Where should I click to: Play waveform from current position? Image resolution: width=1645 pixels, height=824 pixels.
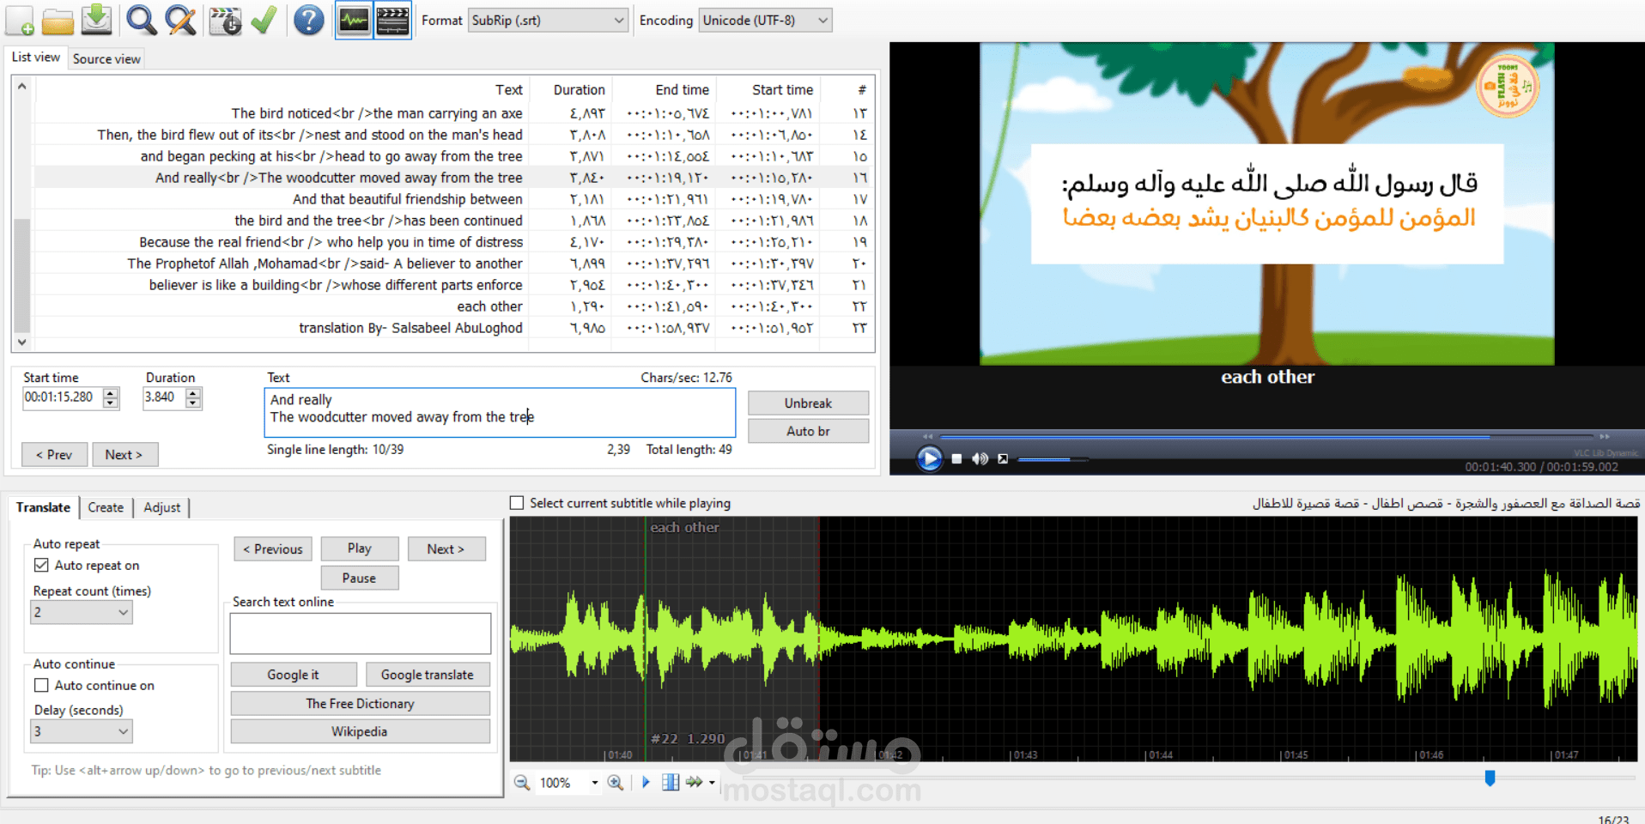646,782
